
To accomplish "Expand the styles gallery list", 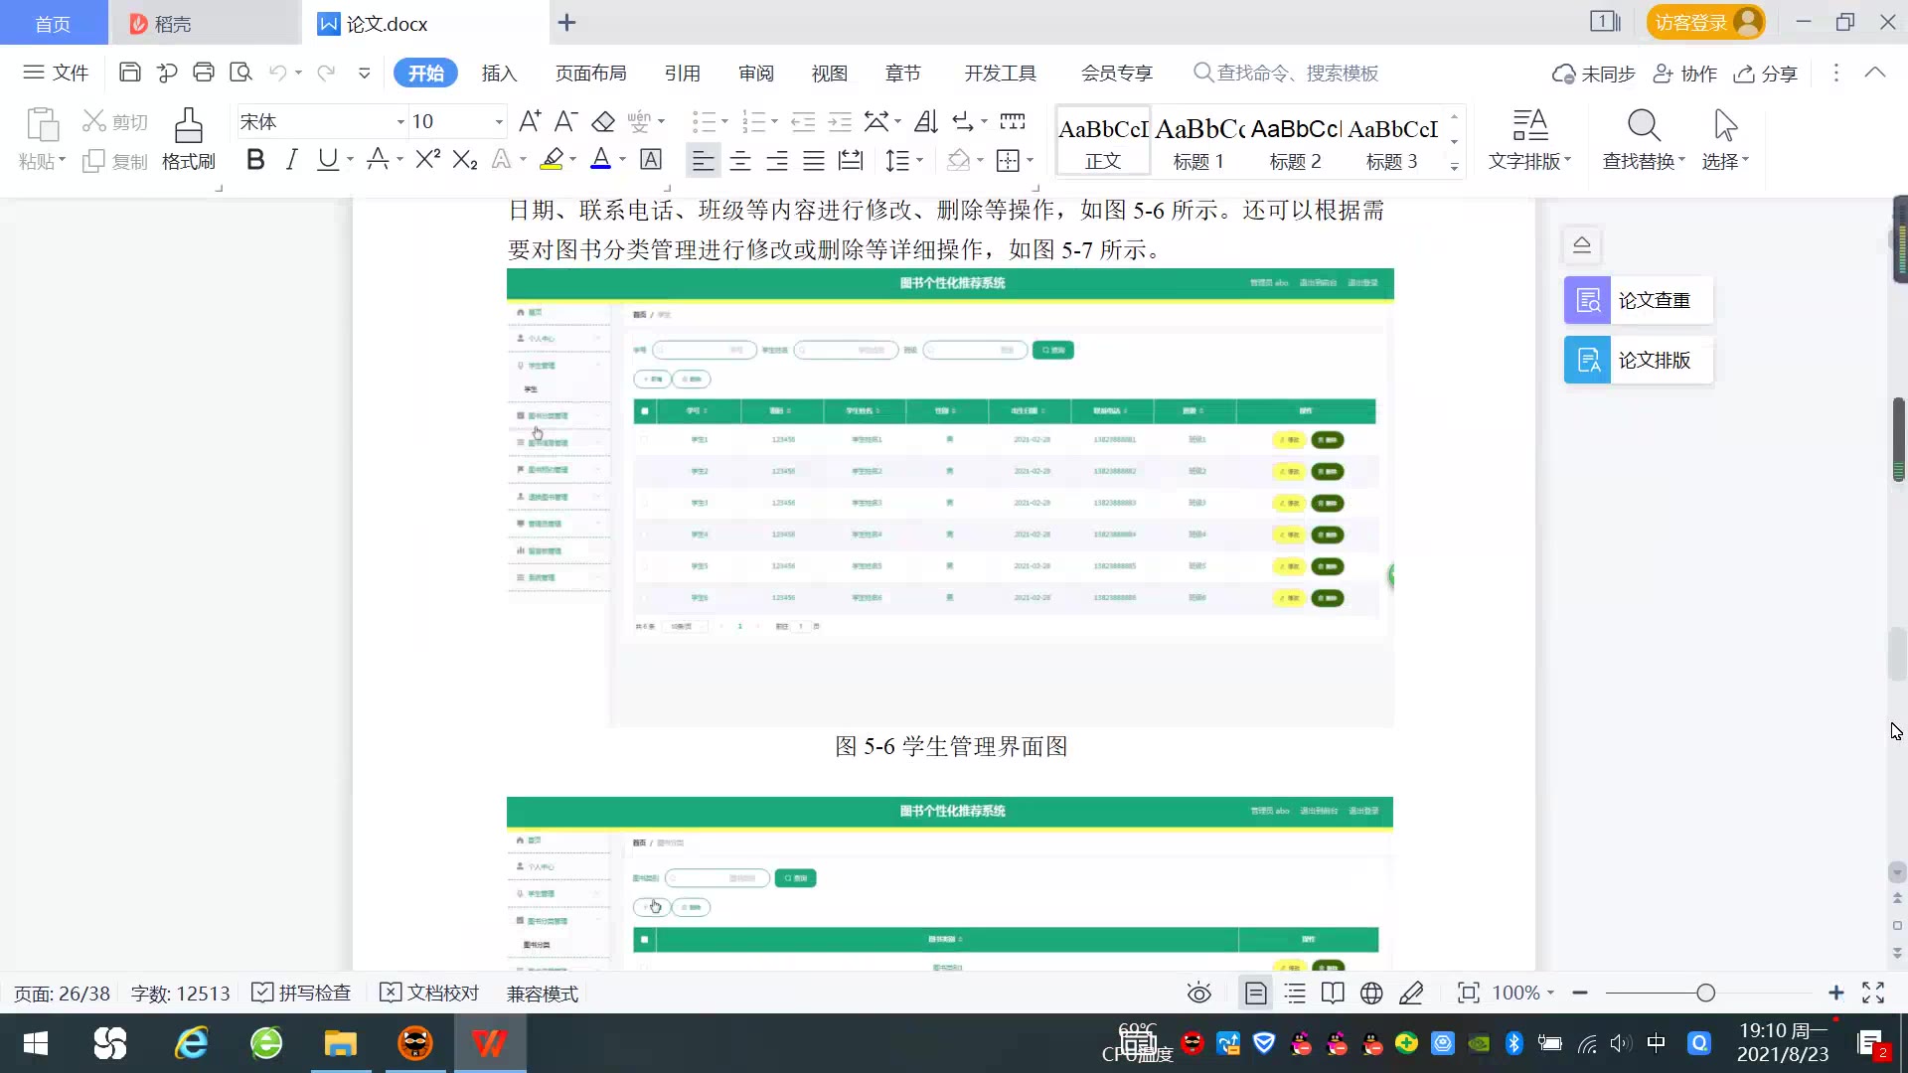I will tap(1454, 167).
